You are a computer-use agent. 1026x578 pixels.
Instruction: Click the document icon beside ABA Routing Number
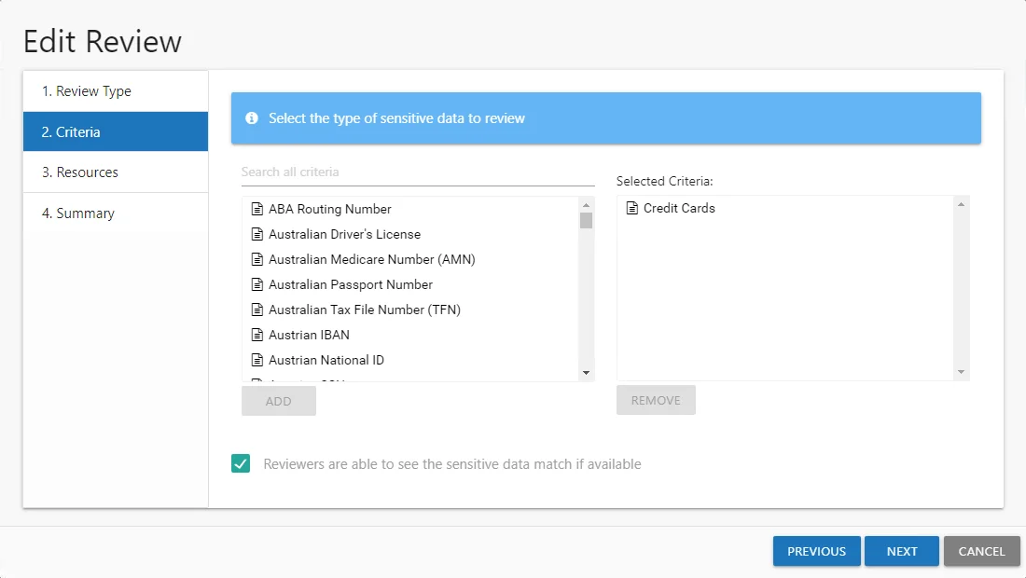257,209
